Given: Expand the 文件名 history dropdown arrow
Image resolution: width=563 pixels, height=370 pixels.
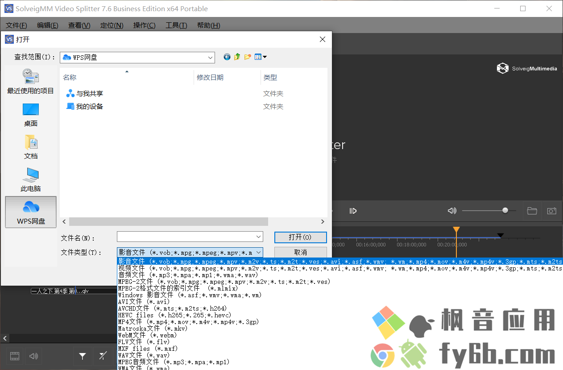Looking at the screenshot, I should [258, 237].
